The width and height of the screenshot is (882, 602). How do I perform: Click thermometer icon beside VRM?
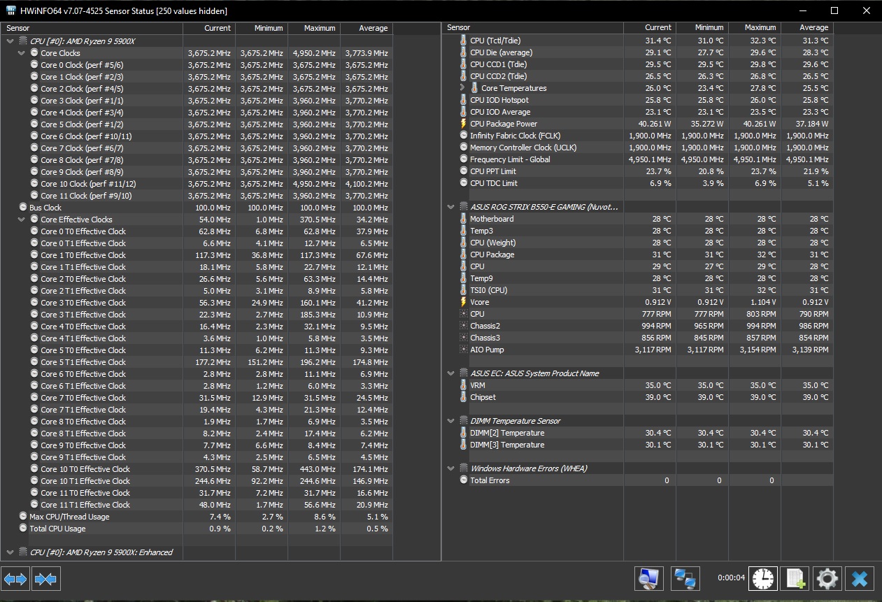click(x=463, y=385)
